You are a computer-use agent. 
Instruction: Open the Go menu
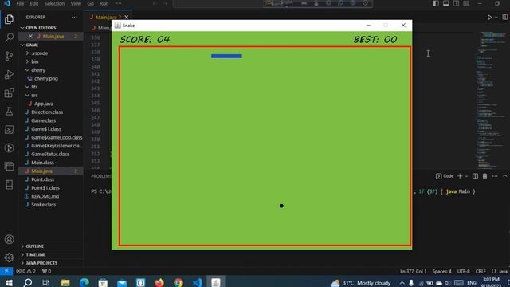(x=90, y=3)
